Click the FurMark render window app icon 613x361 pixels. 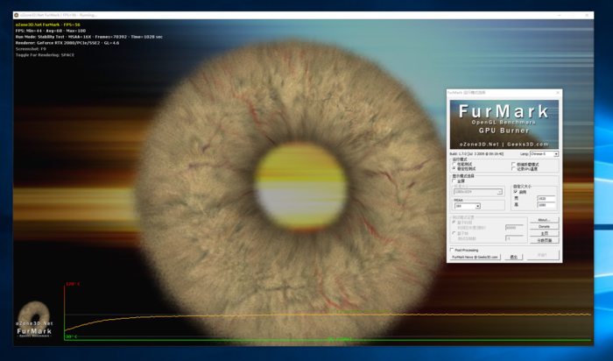click(17, 15)
